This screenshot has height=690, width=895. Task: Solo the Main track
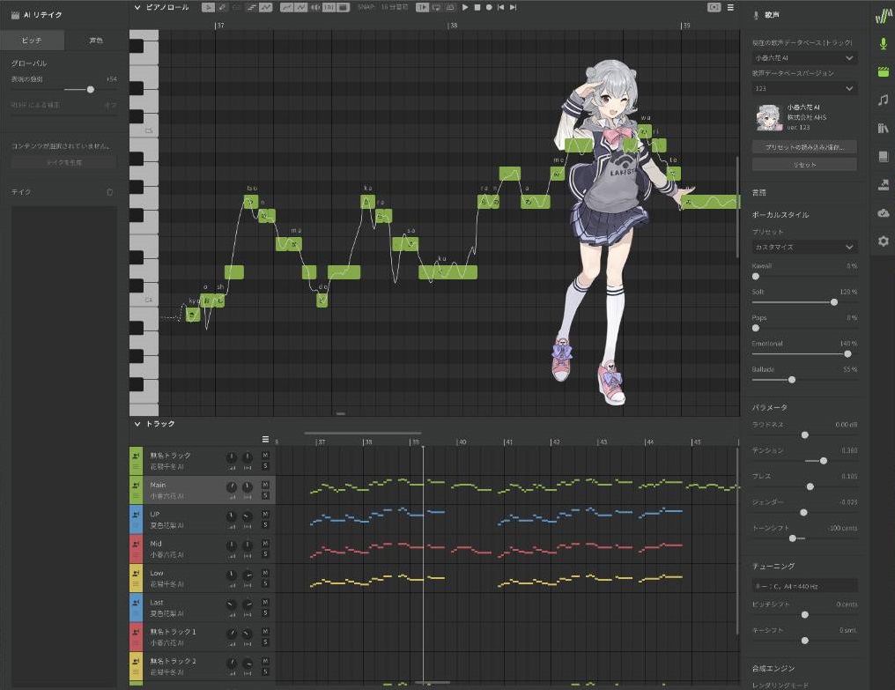(x=265, y=495)
